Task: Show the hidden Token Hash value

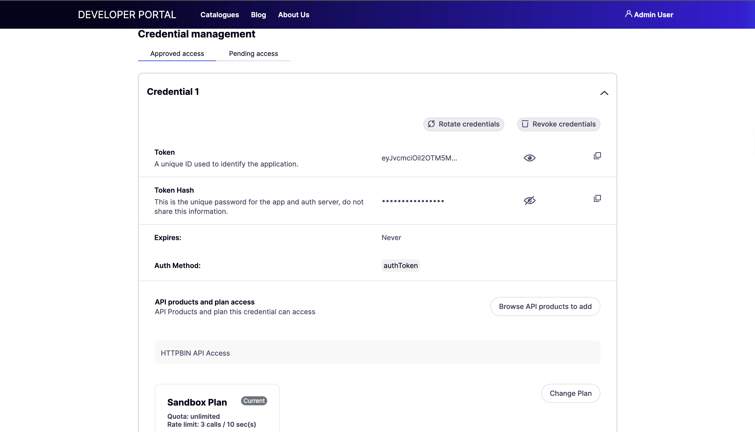Action: [530, 200]
